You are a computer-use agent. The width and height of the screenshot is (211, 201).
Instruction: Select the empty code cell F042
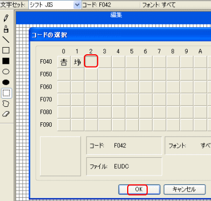pos(91,62)
